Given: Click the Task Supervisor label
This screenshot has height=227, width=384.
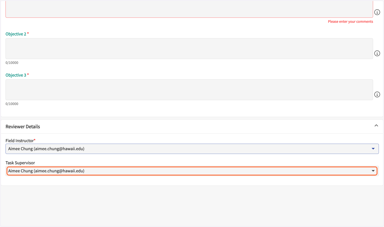Looking at the screenshot, I should pos(20,163).
